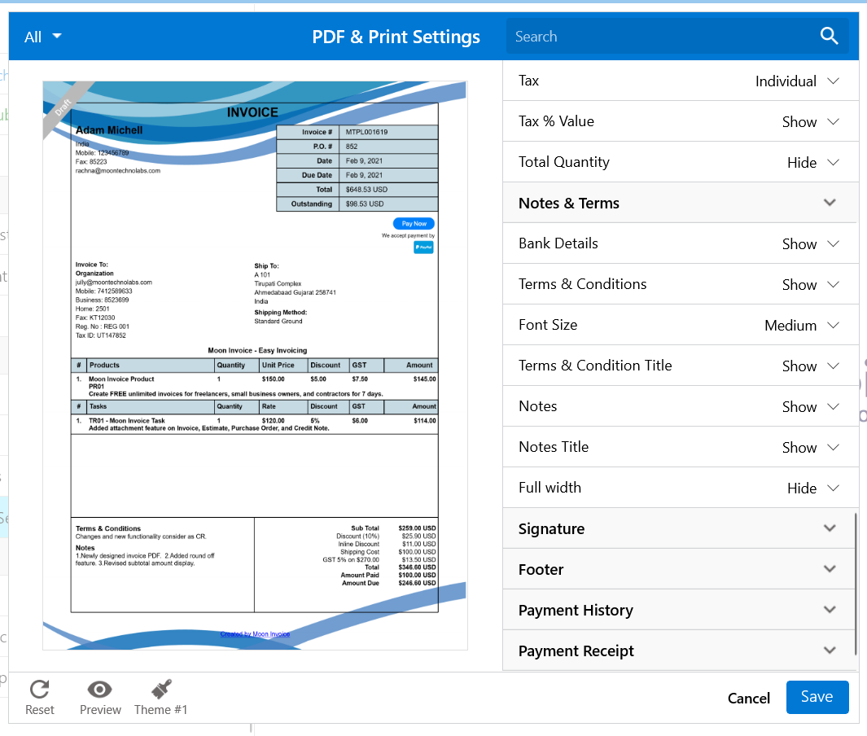Image resolution: width=867 pixels, height=736 pixels.
Task: Click the Reset circular arrow icon
Action: (40, 689)
